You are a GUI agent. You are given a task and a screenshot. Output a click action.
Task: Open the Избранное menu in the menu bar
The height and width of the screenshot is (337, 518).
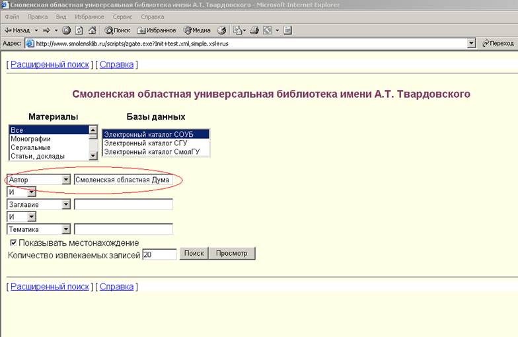click(89, 17)
